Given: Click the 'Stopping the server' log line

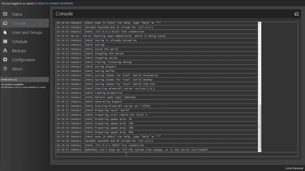Looking at the screenshot, I should coord(157,54).
